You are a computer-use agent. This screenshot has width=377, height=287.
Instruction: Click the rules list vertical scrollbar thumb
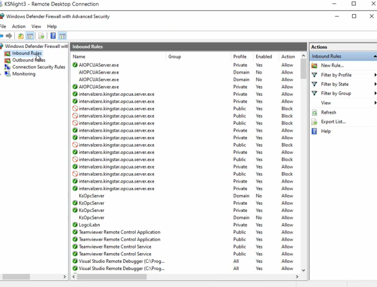click(304, 69)
